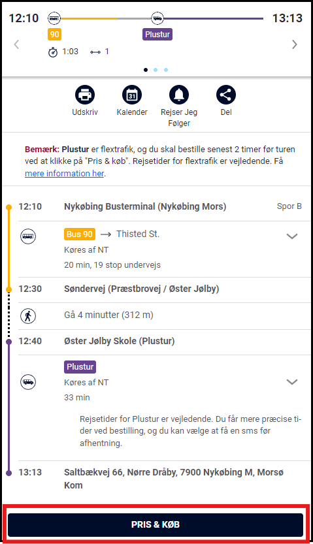The width and height of the screenshot is (313, 544).
Task: Expand the Plustur leg details chevron
Action: [292, 382]
